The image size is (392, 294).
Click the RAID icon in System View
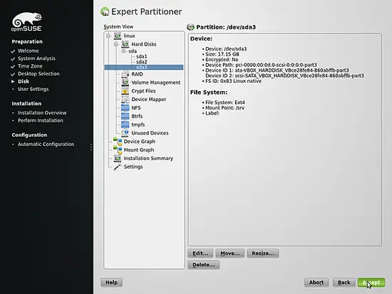(125, 74)
